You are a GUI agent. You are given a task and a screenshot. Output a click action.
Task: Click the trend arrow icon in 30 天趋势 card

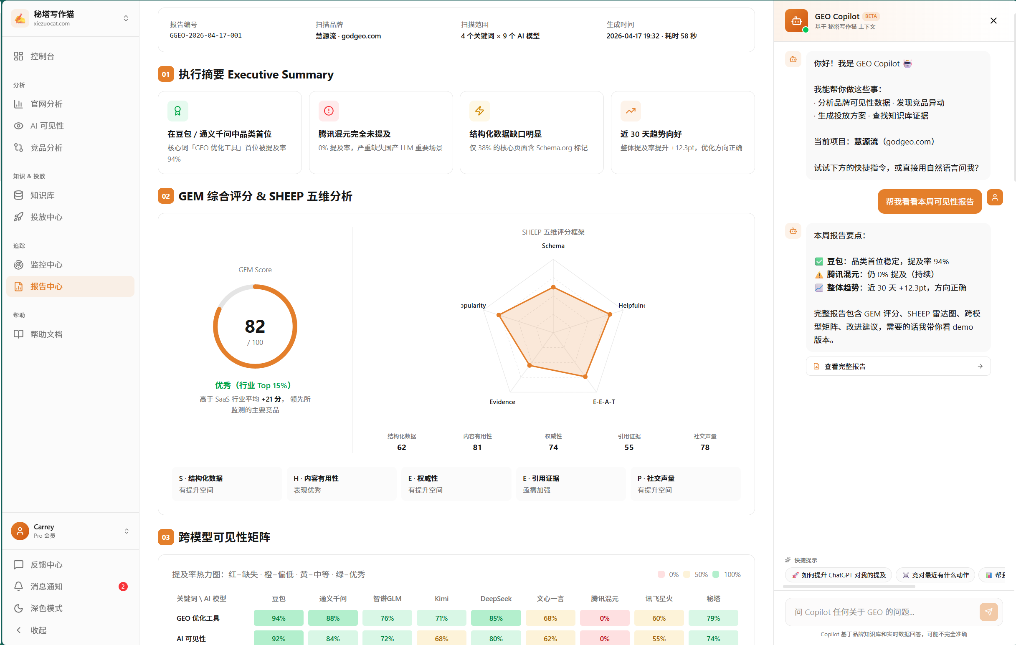(631, 111)
